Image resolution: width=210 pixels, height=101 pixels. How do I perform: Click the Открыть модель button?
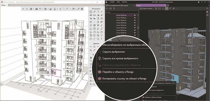(147, 8)
